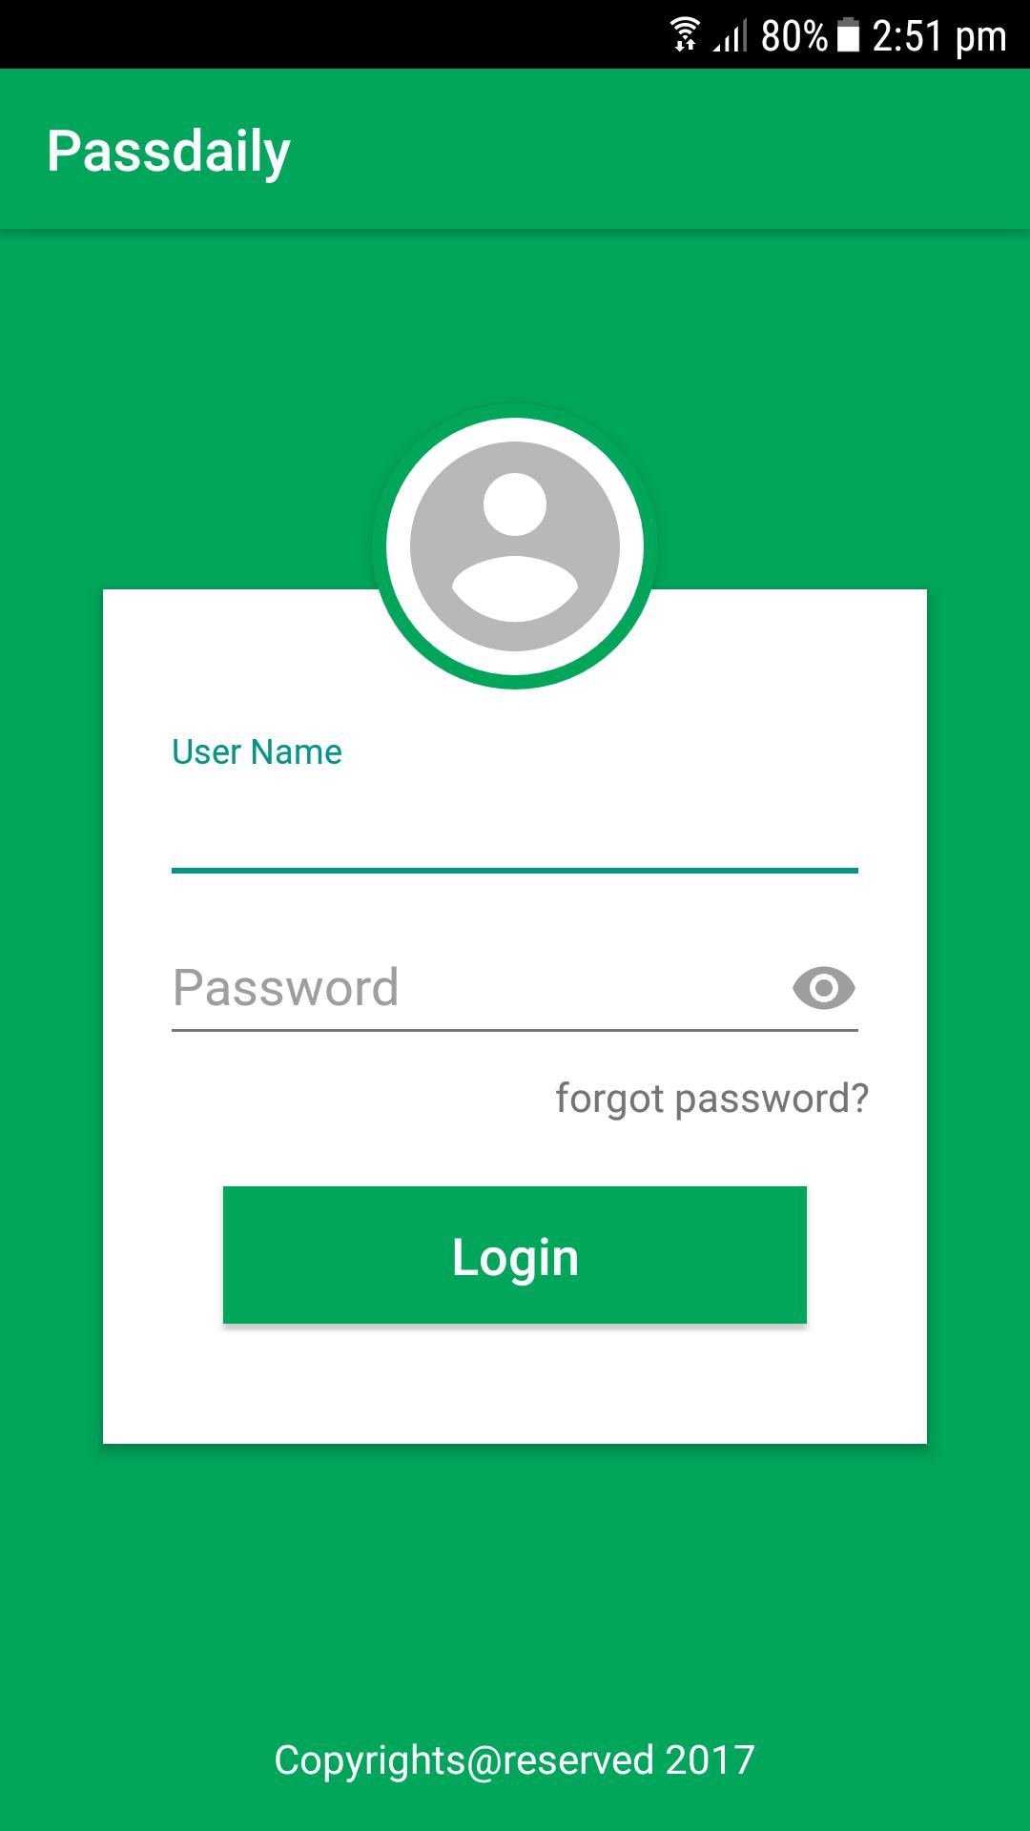Focus the User Name input field
Screen dimensions: 1030x1831
[x=515, y=821]
